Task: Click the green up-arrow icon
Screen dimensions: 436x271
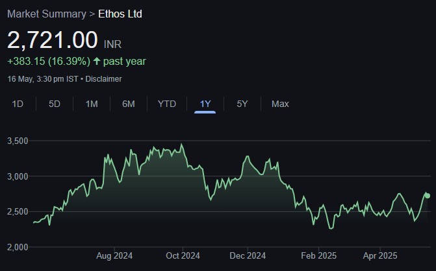Action: pos(97,62)
